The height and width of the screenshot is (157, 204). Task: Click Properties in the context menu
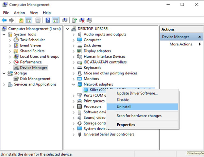(x=126, y=125)
